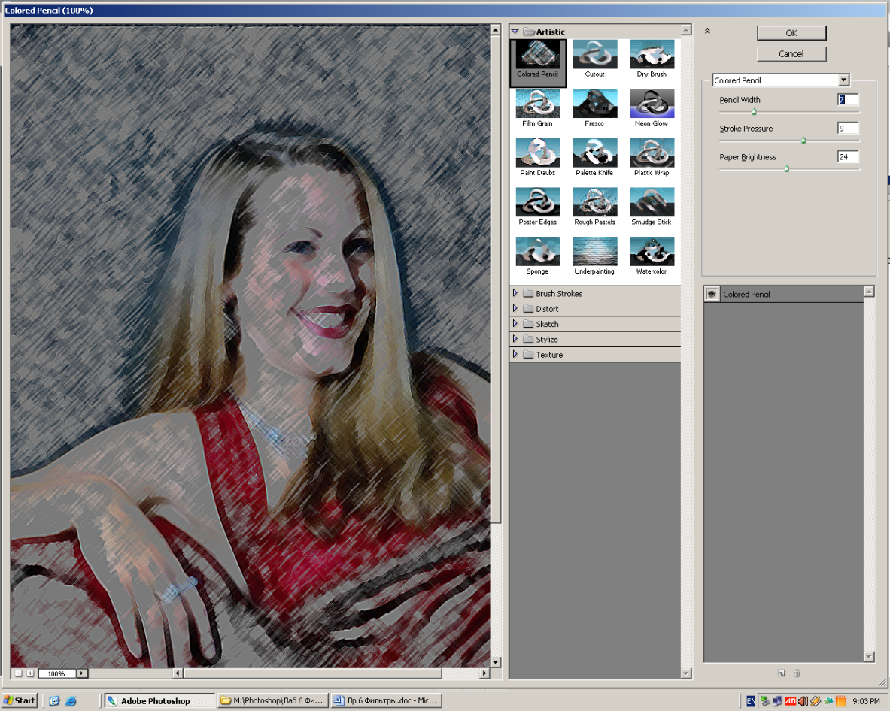This screenshot has height=711, width=890.
Task: Expand the Sketch filter folder
Action: (x=515, y=324)
